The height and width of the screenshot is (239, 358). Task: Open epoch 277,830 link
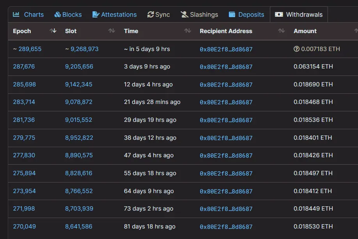24,155
